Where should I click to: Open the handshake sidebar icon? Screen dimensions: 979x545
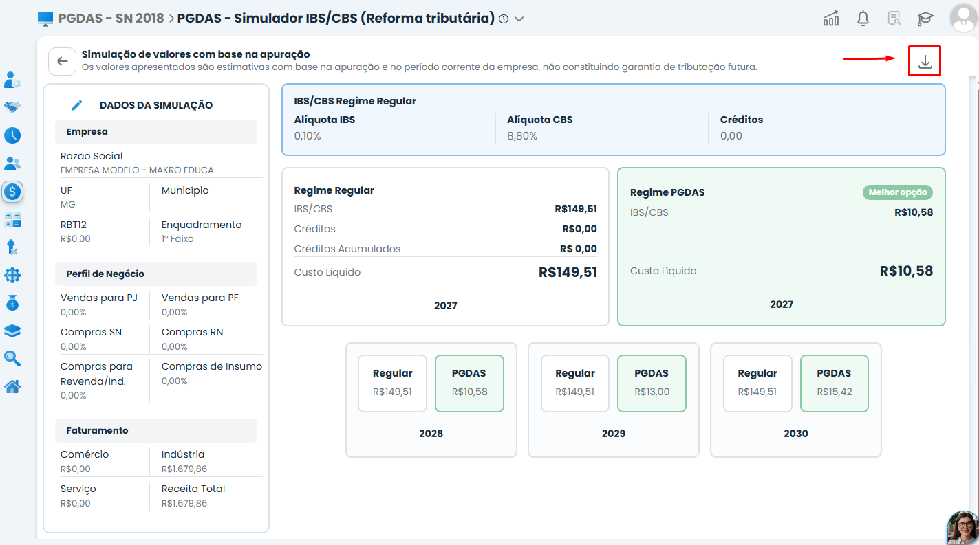pos(12,107)
